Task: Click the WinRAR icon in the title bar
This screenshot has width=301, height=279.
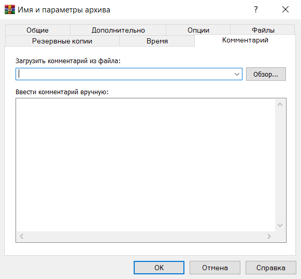Action: coord(10,9)
